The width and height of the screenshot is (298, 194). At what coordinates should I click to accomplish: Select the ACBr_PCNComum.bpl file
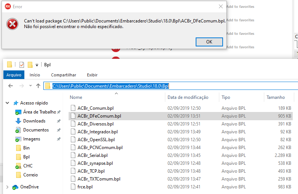point(100,148)
